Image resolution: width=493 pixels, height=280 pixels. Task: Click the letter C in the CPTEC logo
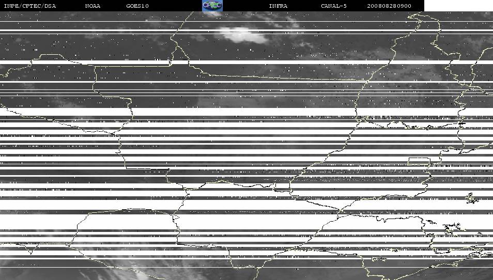point(205,5)
